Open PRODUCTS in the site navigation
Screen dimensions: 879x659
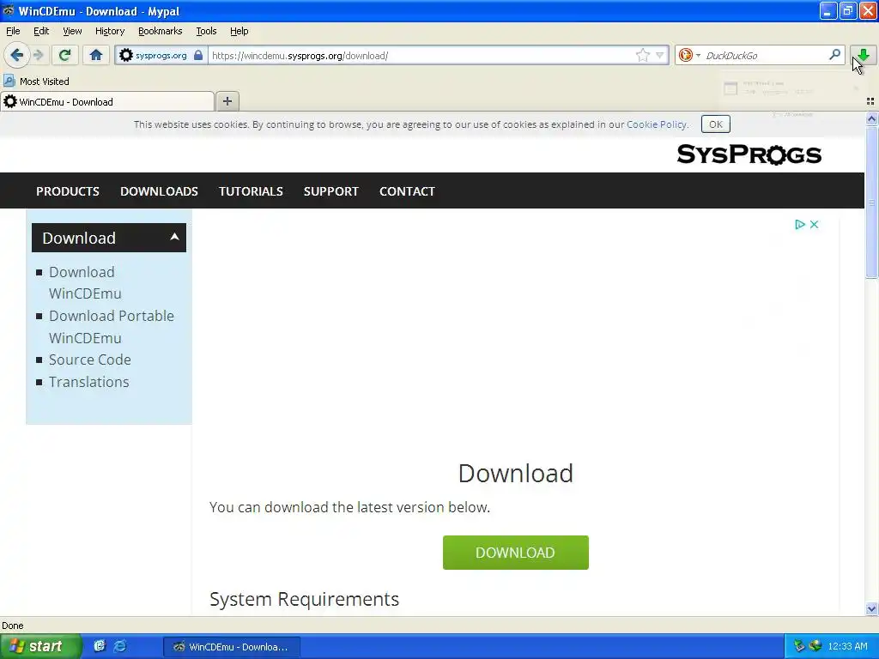[68, 191]
